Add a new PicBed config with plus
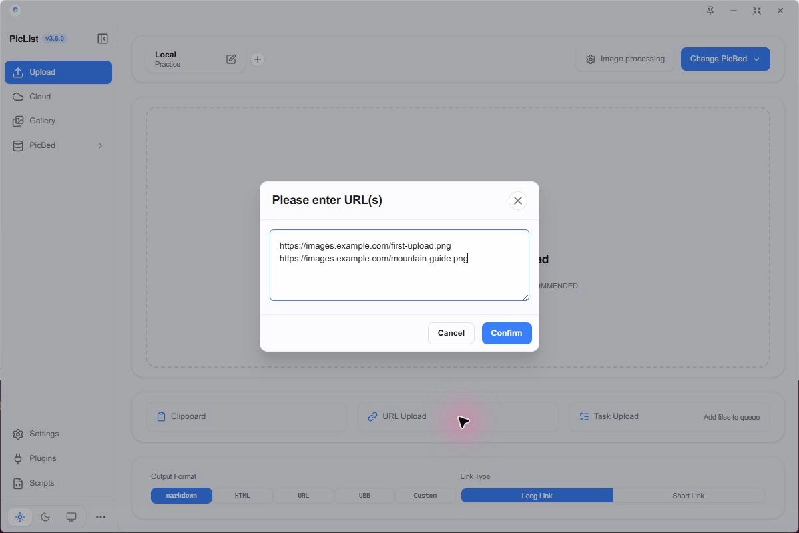799x533 pixels. (258, 59)
